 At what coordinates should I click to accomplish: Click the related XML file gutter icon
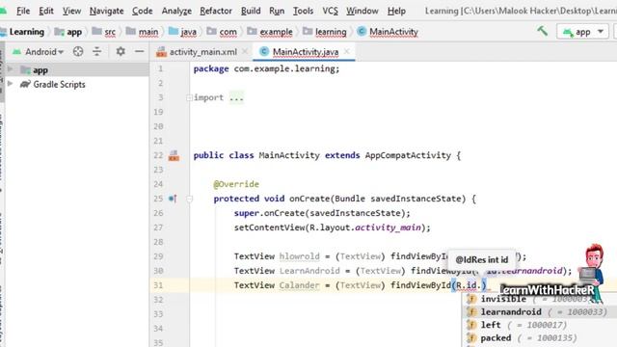(174, 155)
